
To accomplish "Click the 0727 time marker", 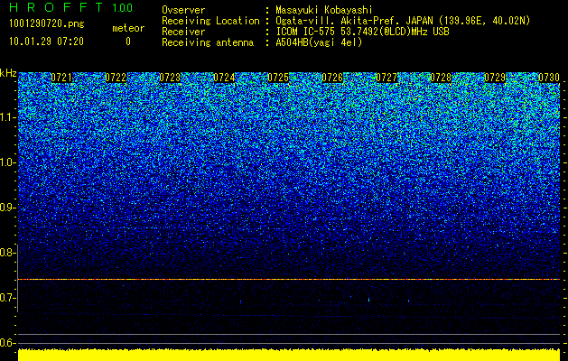I will (x=386, y=78).
